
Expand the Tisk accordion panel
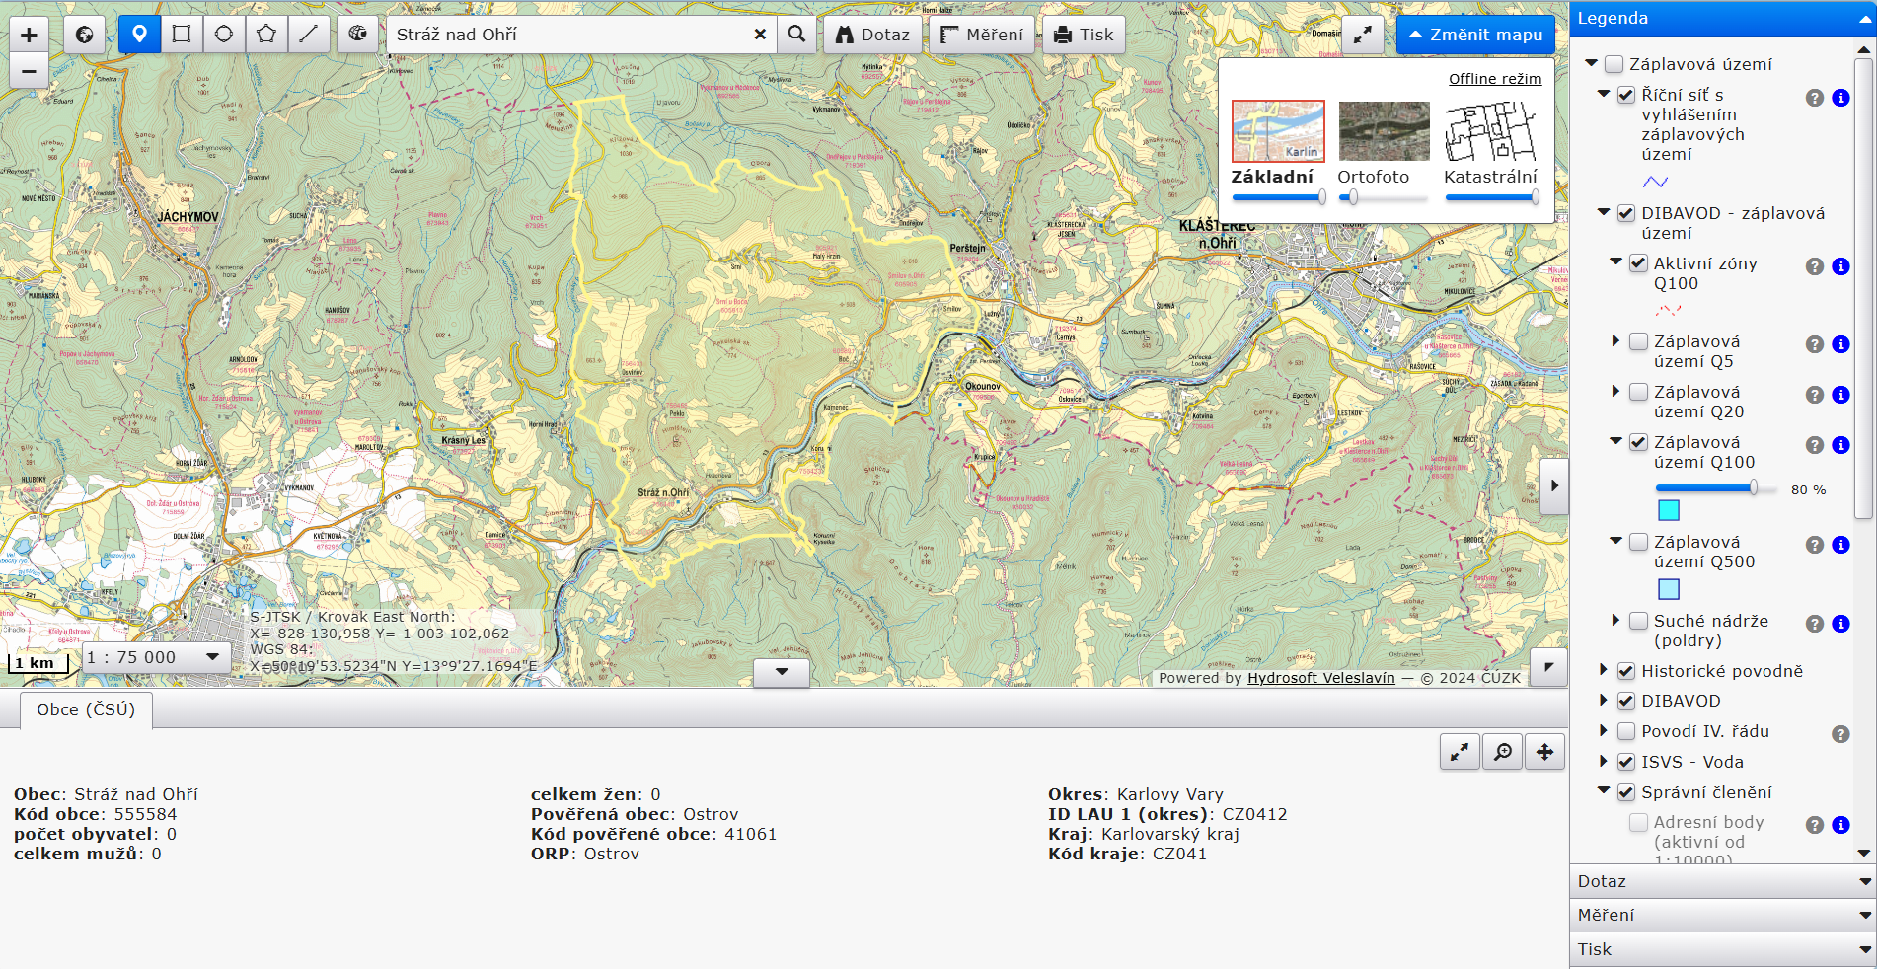(1723, 949)
